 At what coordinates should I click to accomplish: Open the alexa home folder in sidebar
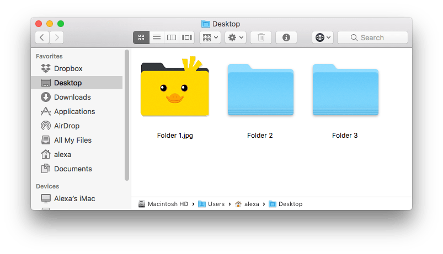coord(77,155)
